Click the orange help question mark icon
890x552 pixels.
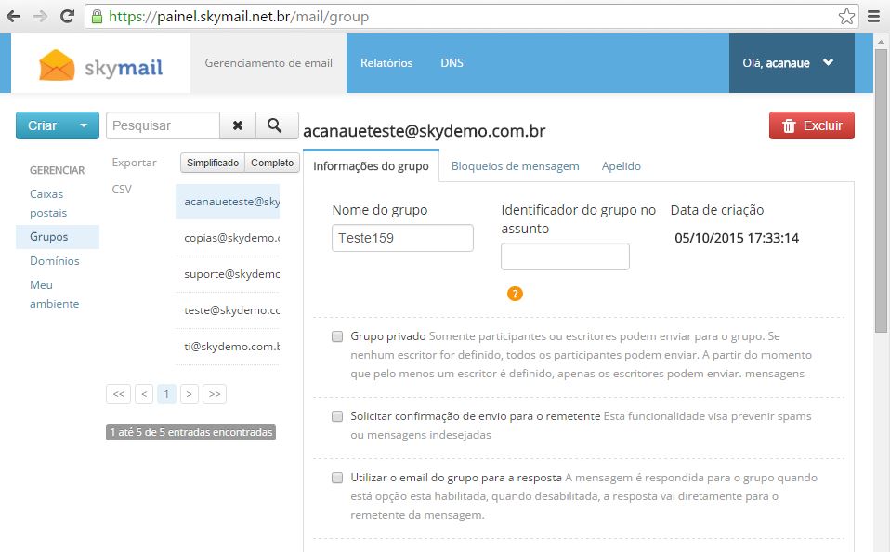pos(515,294)
